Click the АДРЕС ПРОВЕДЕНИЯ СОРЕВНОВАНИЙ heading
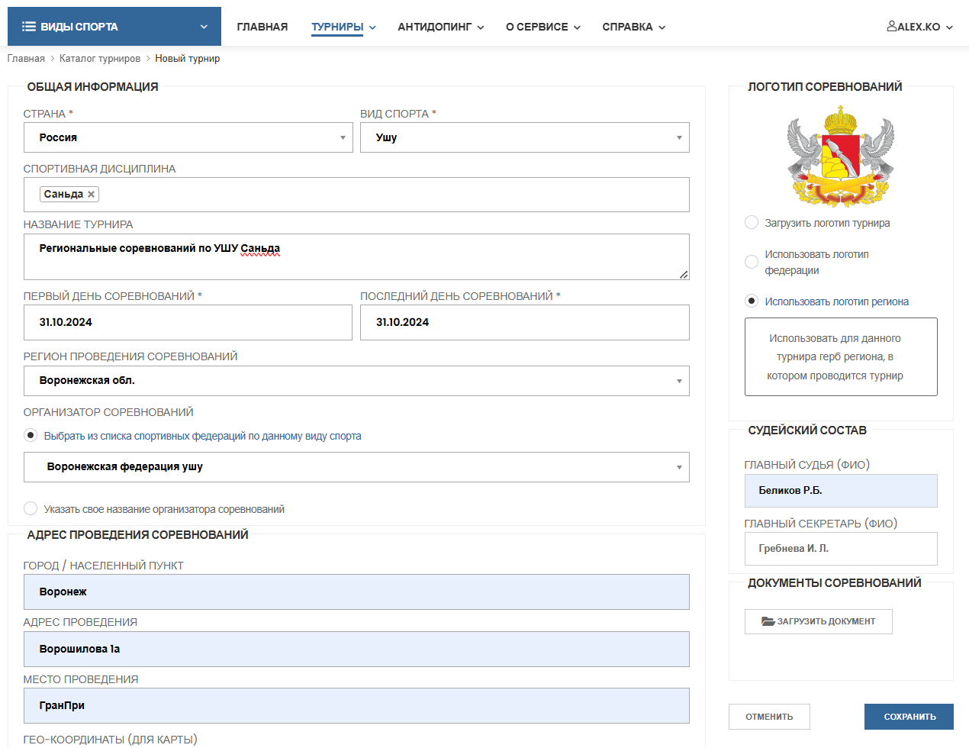This screenshot has height=748, width=969. (x=138, y=535)
